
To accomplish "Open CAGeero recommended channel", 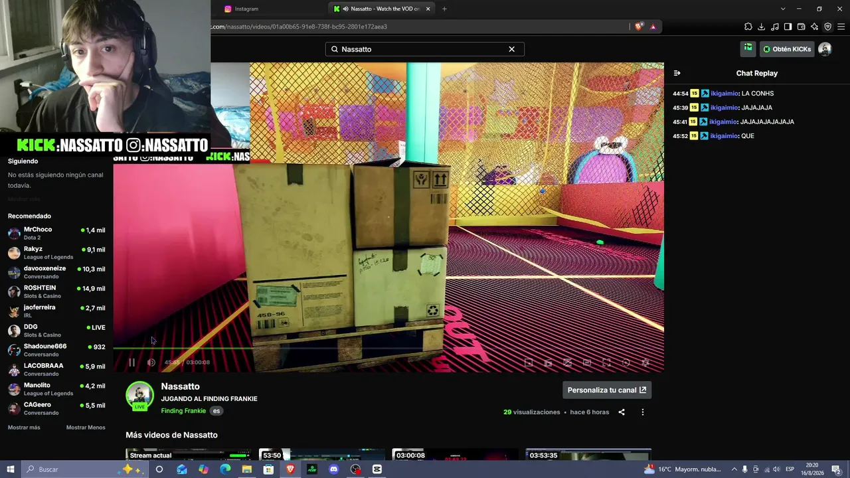I will (x=56, y=408).
